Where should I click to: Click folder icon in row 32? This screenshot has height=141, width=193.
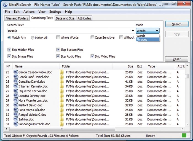point(62,115)
